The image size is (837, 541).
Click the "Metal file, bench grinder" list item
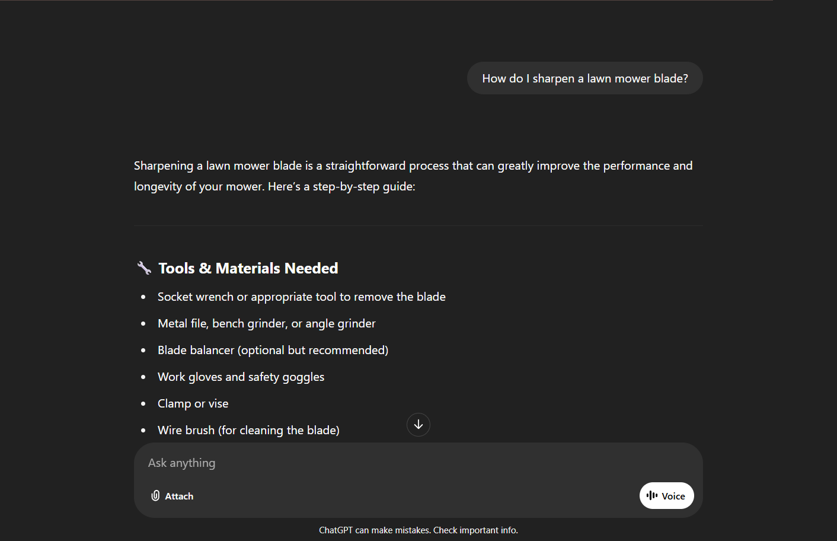pyautogui.click(x=266, y=323)
